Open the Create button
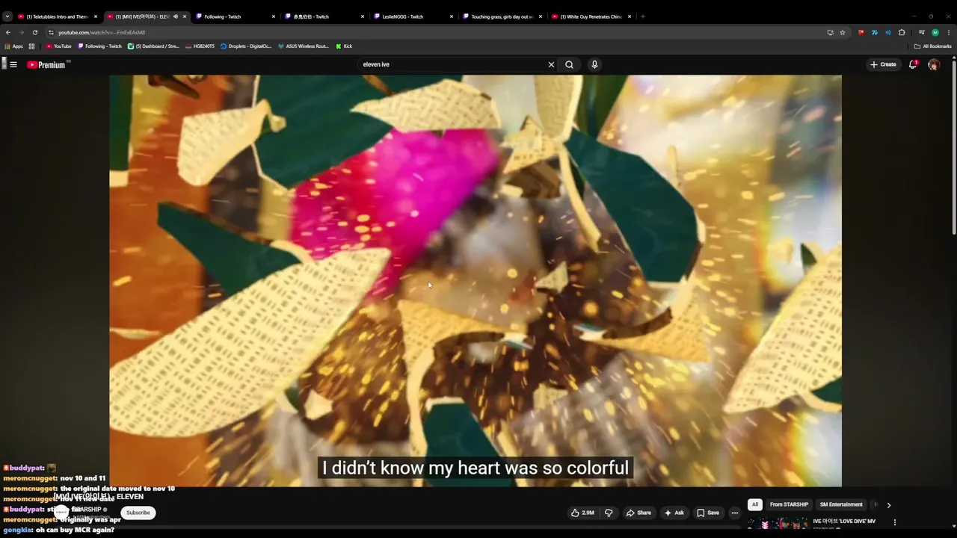957x538 pixels. click(883, 64)
